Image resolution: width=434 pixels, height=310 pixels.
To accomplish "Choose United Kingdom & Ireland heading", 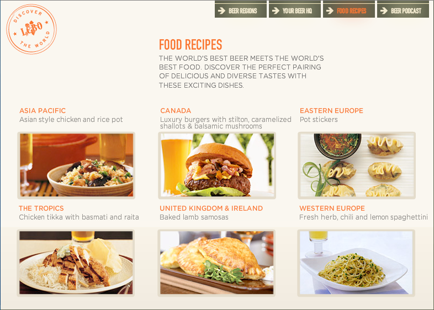I will pos(211,209).
